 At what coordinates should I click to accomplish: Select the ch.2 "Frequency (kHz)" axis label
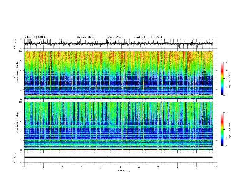[x=17, y=122]
